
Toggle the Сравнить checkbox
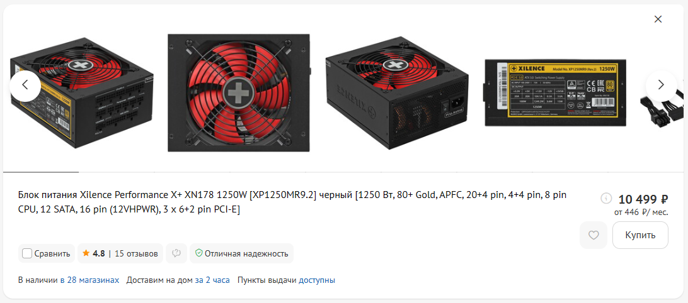(27, 253)
